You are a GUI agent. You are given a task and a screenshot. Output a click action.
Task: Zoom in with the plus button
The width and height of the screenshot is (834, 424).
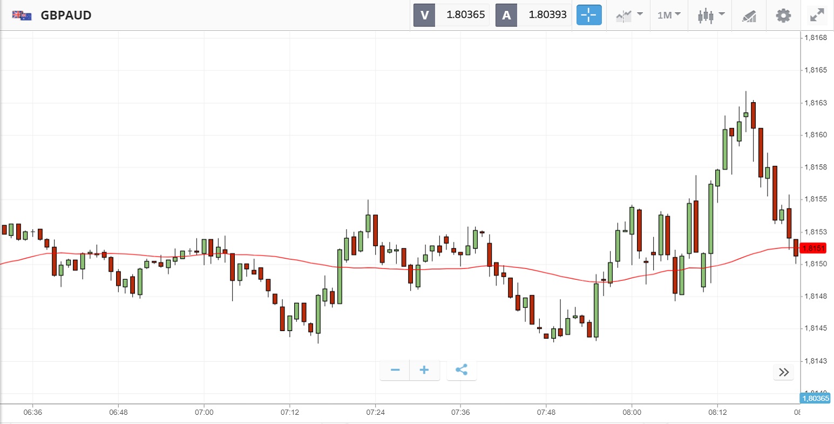424,370
